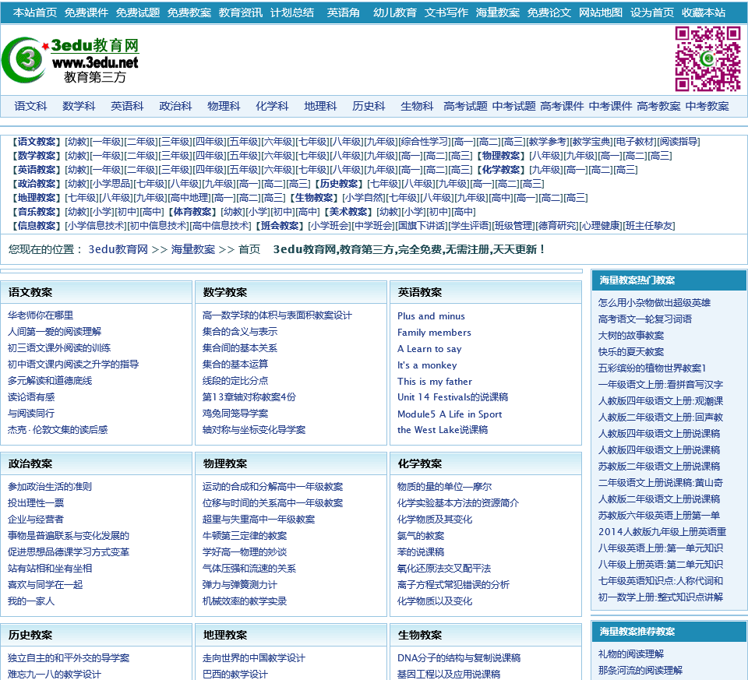Open 礼物的阅读理解 in recommended list
The width and height of the screenshot is (748, 680).
pyautogui.click(x=631, y=654)
